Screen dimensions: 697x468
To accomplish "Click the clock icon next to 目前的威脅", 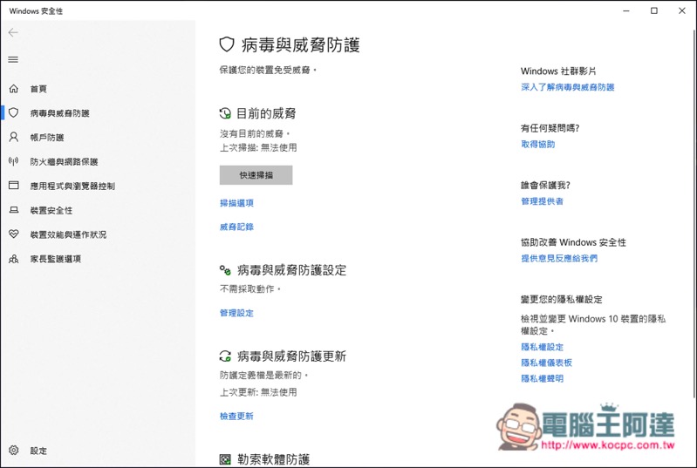I will (x=225, y=113).
